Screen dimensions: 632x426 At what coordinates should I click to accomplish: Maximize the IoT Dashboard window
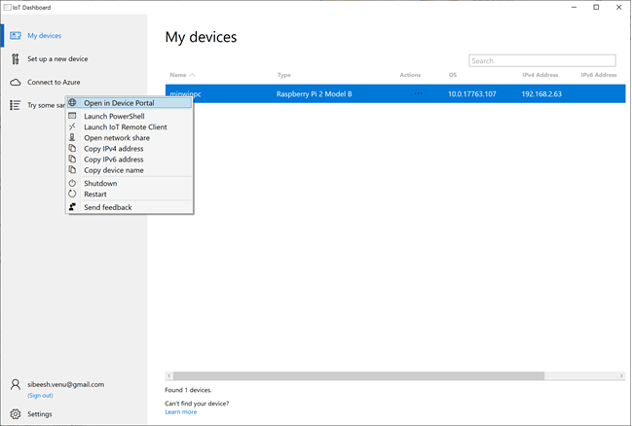596,7
